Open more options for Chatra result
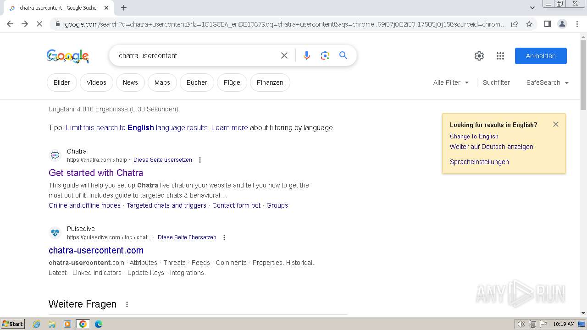This screenshot has width=587, height=330. click(199, 160)
